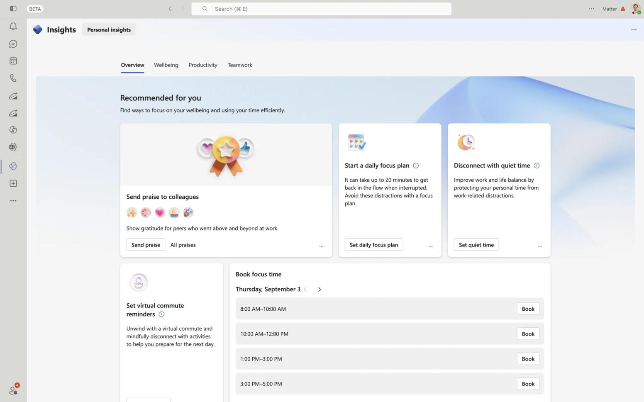Screen dimensions: 644x402
Task: Open Chat from the left sidebar
Action: [x=13, y=44]
